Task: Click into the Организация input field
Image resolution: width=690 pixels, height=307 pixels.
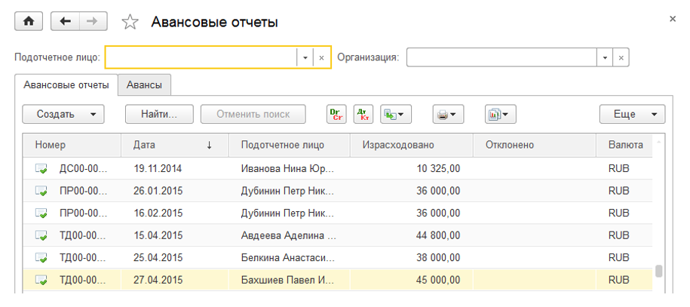Action: click(501, 58)
